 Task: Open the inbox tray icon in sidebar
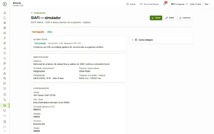pyautogui.click(x=4, y=33)
